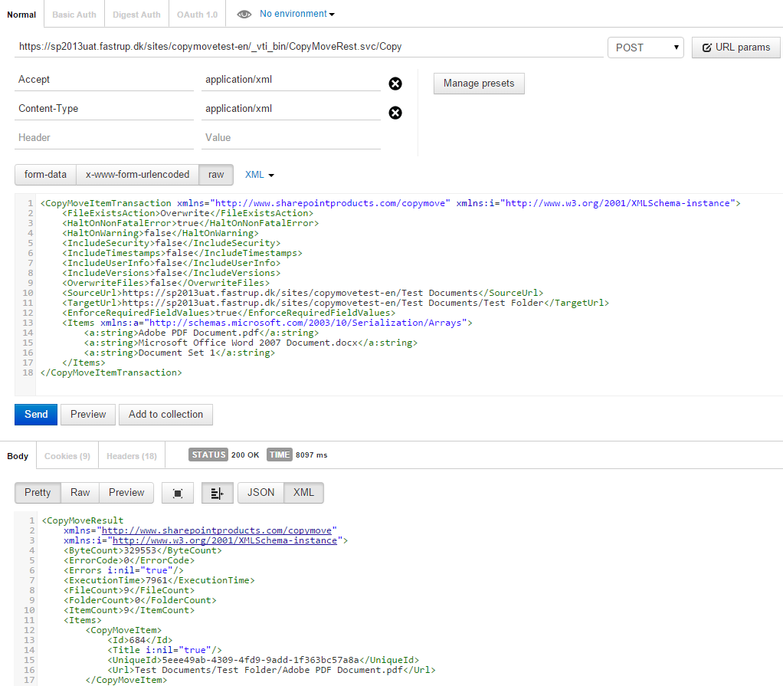783x686 pixels.
Task: Click the request URL input field
Action: click(x=306, y=47)
